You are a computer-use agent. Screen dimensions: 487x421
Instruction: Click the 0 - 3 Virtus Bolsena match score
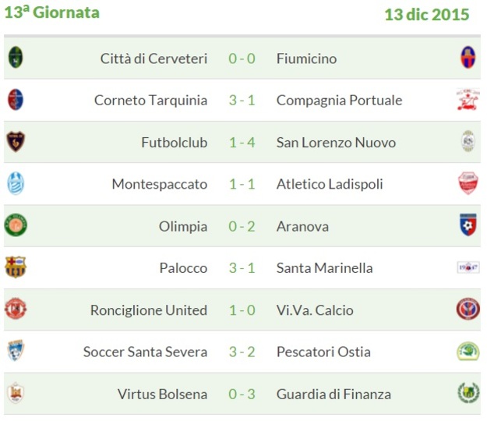pos(242,394)
